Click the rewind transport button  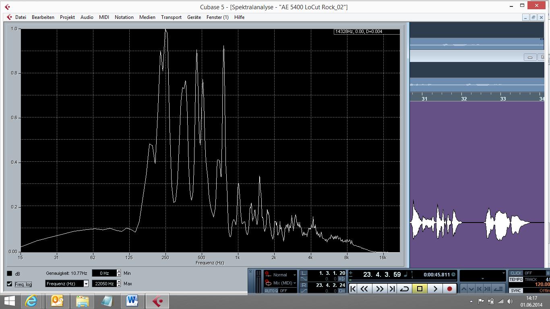click(x=364, y=288)
